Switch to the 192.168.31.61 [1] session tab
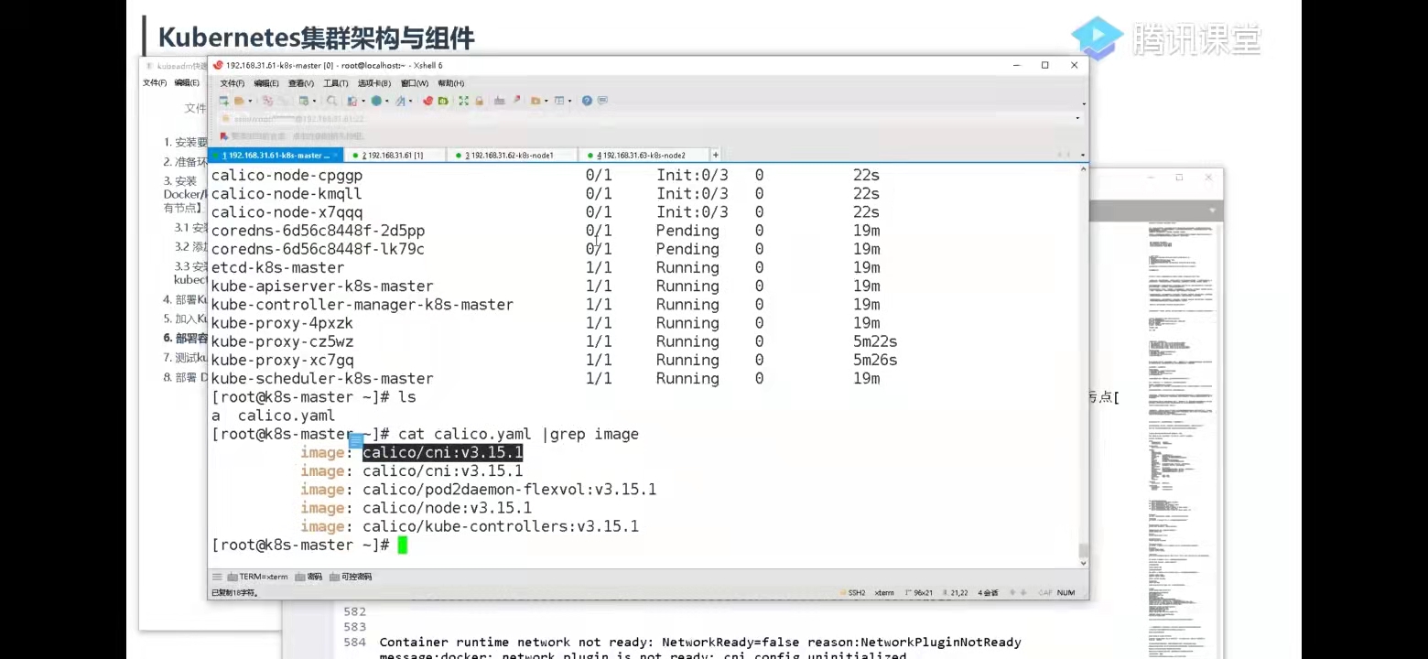Image resolution: width=1428 pixels, height=659 pixels. (x=395, y=156)
